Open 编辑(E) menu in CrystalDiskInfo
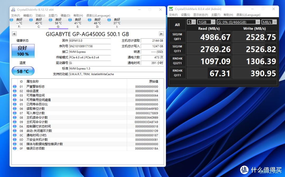Screen dimensions: 285x177 pyautogui.click(x=28, y=16)
